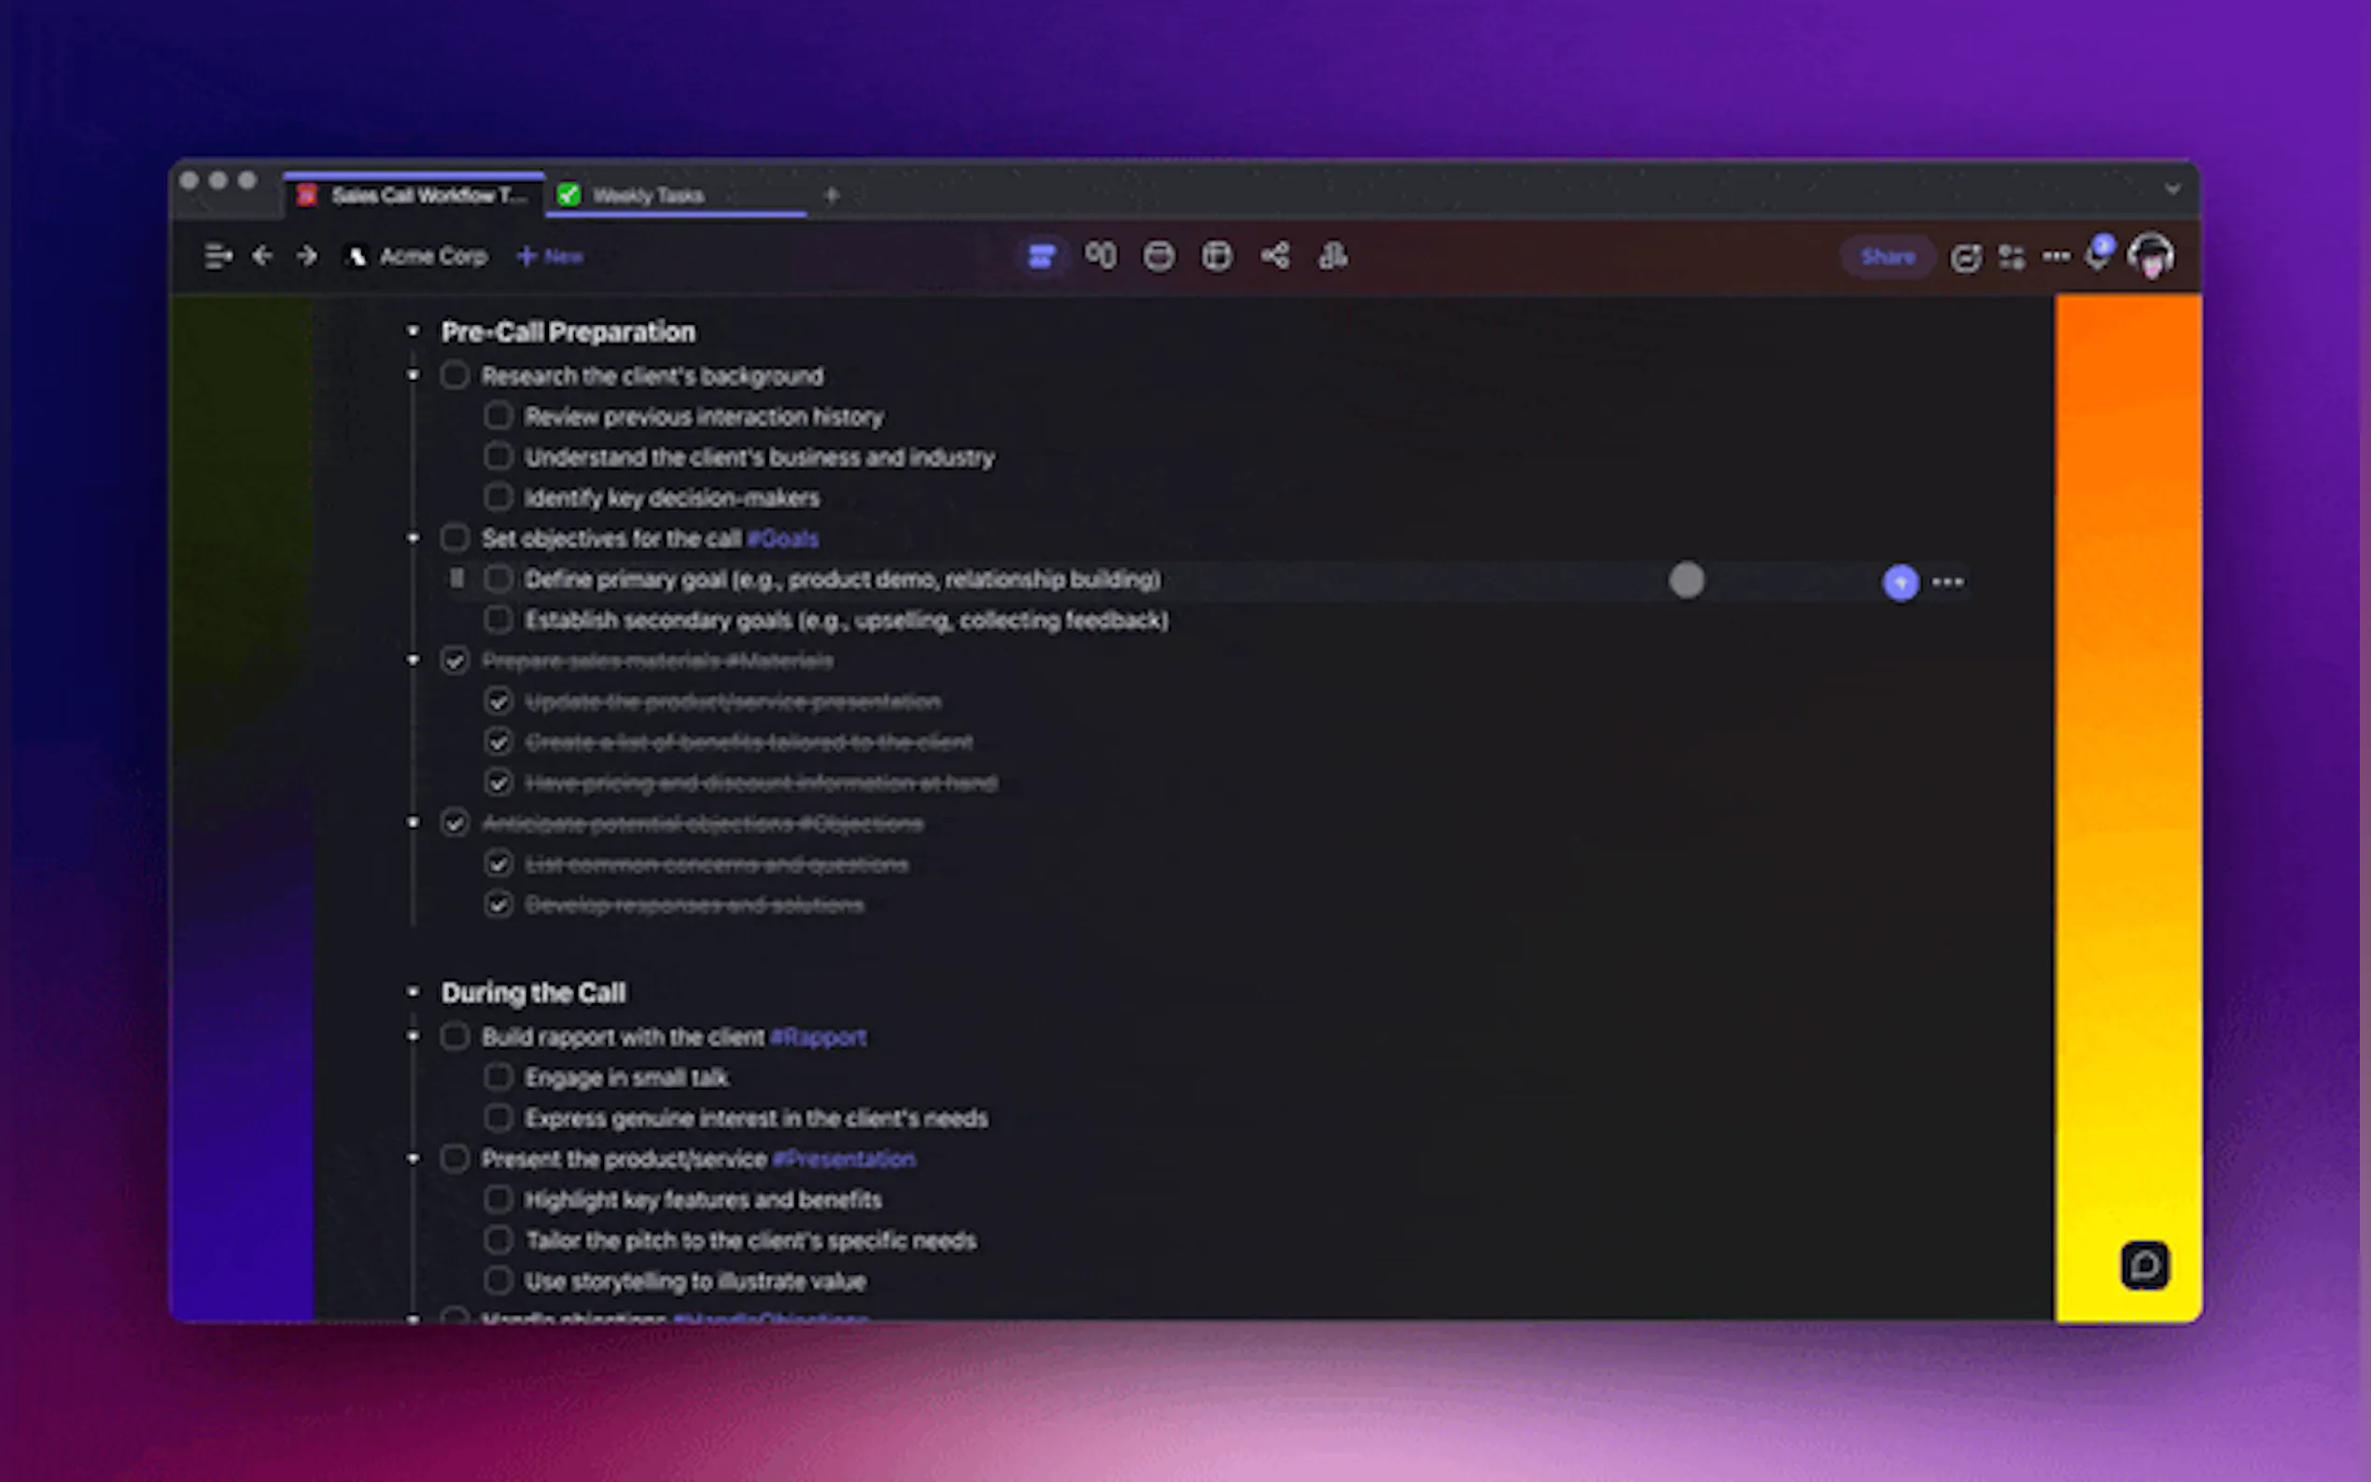
Task: Open the icon right of Share
Action: (1965, 258)
